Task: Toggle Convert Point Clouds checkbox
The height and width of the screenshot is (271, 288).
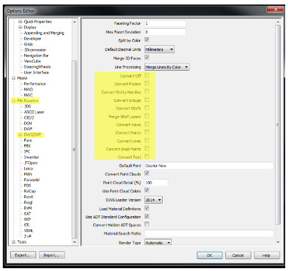Action: click(x=147, y=174)
